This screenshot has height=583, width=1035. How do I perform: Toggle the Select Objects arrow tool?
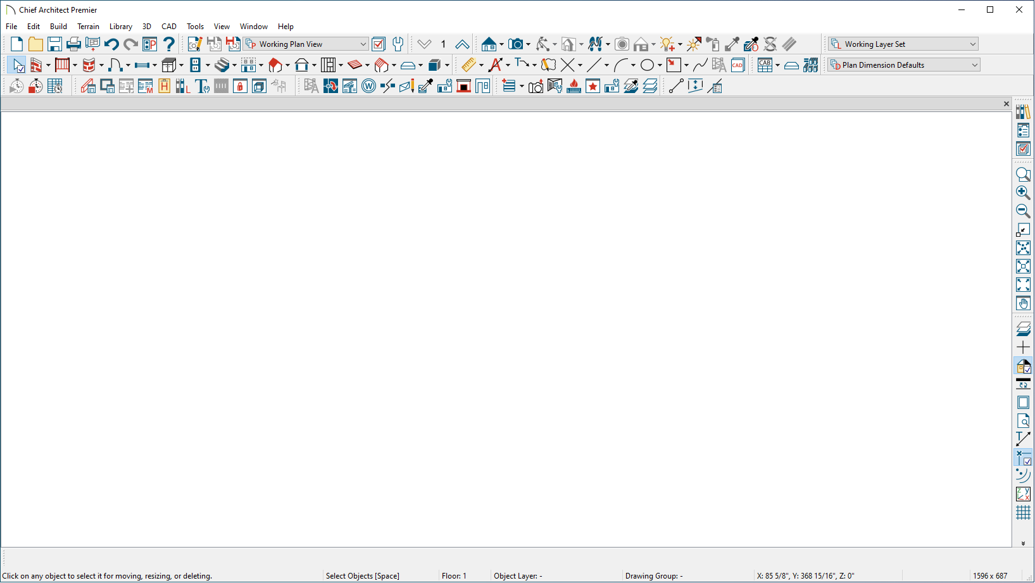pyautogui.click(x=17, y=65)
